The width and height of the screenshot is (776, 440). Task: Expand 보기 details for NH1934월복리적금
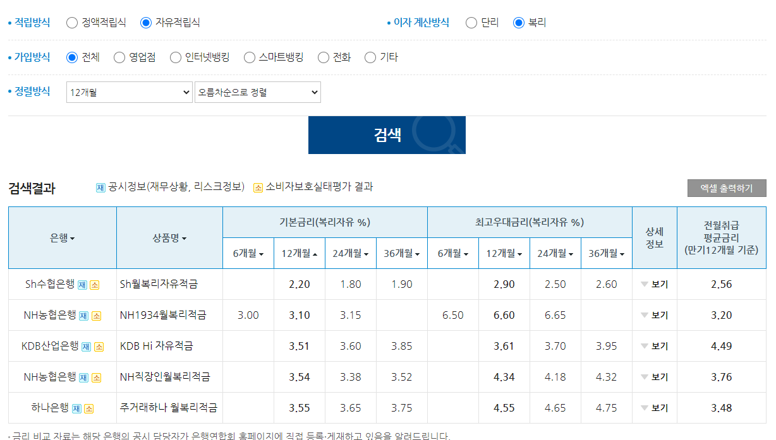click(654, 316)
